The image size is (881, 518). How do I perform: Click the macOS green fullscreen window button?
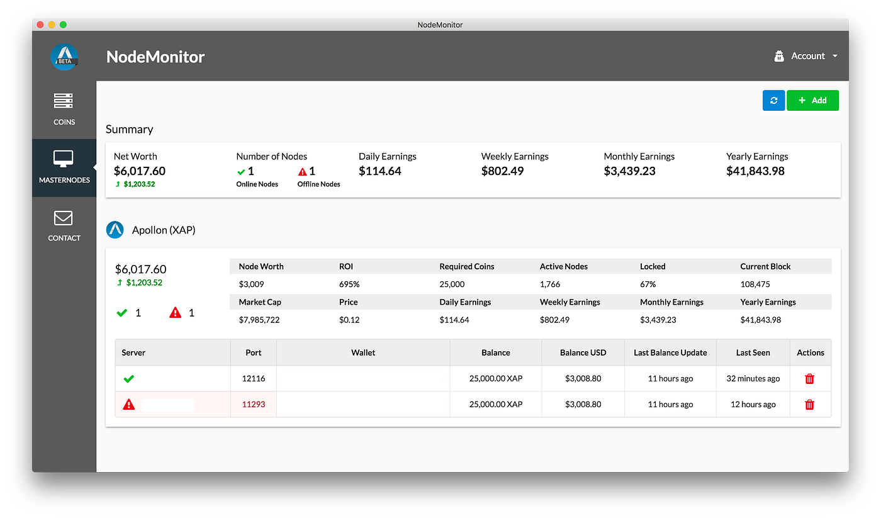63,25
